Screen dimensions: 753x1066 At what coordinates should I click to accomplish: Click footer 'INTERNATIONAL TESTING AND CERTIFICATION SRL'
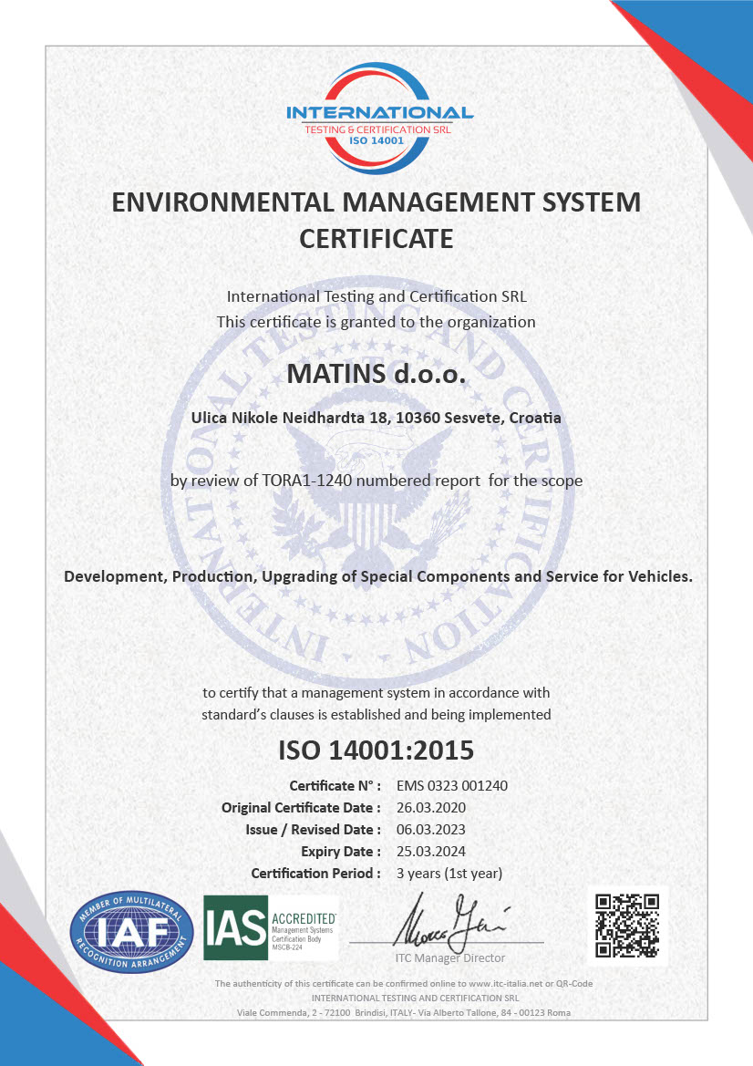click(x=415, y=998)
